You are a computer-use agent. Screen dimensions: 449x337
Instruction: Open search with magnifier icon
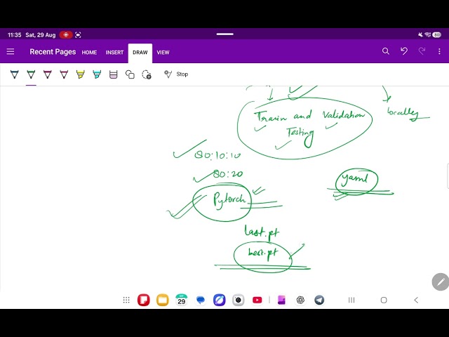[x=386, y=51]
